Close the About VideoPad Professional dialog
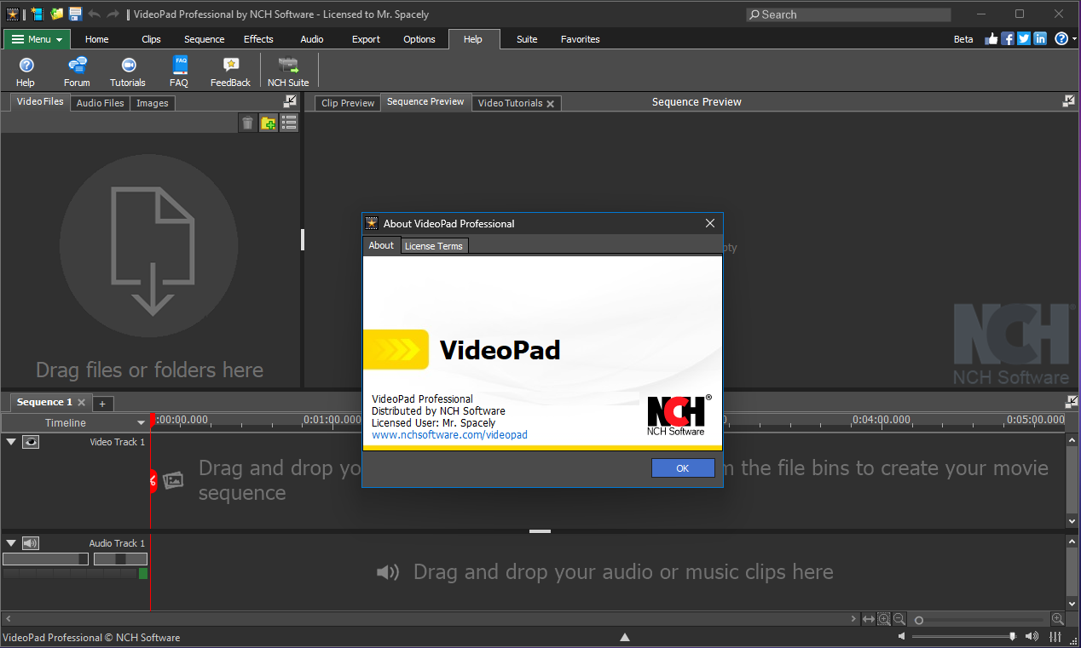 tap(710, 224)
